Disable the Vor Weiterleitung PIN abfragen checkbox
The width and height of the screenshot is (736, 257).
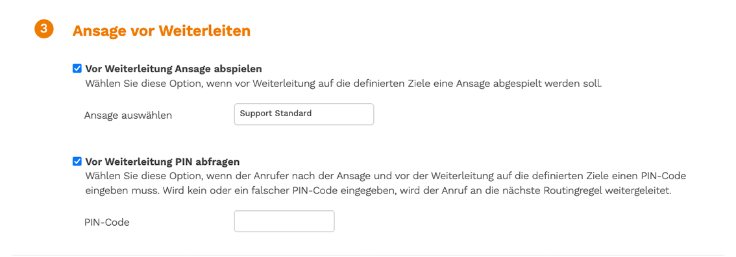77,162
